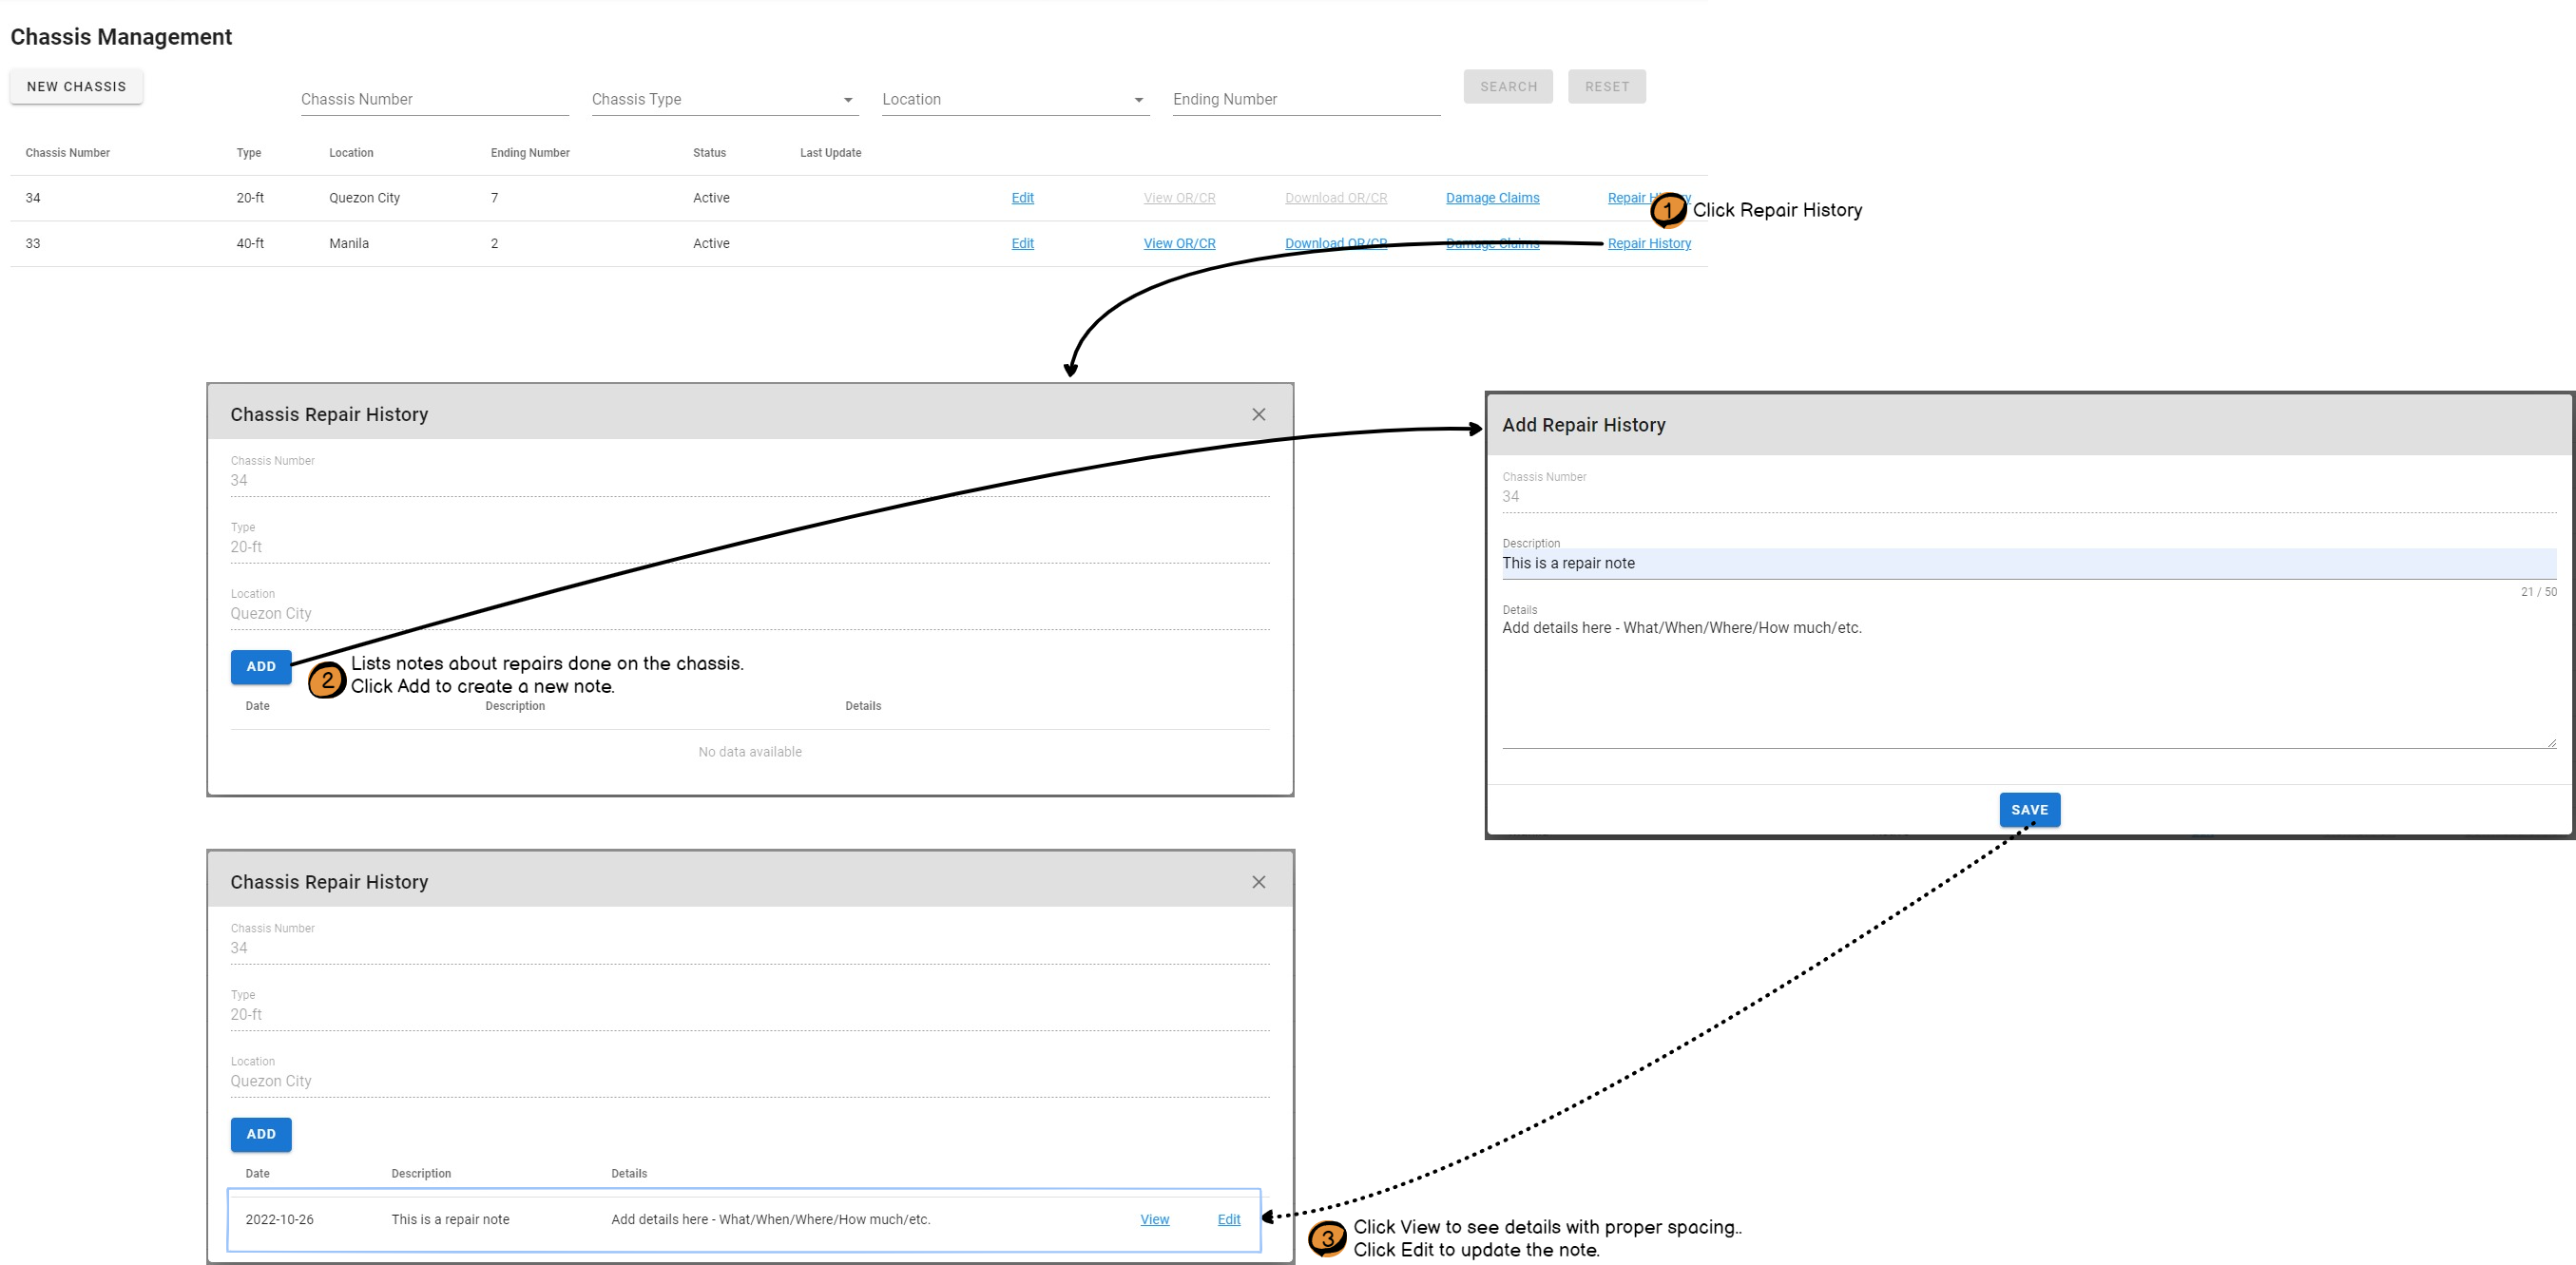Viewport: 2576px width, 1265px height.
Task: Click View OR/CR for chassis 33
Action: (1179, 243)
